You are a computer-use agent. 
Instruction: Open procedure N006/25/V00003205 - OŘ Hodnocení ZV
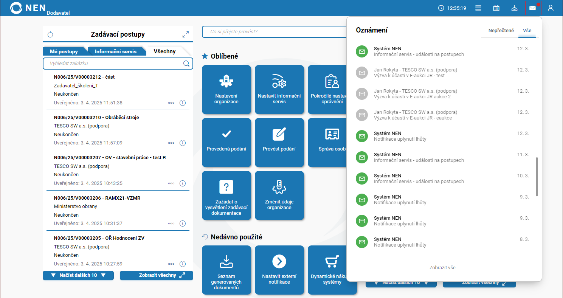(x=99, y=238)
